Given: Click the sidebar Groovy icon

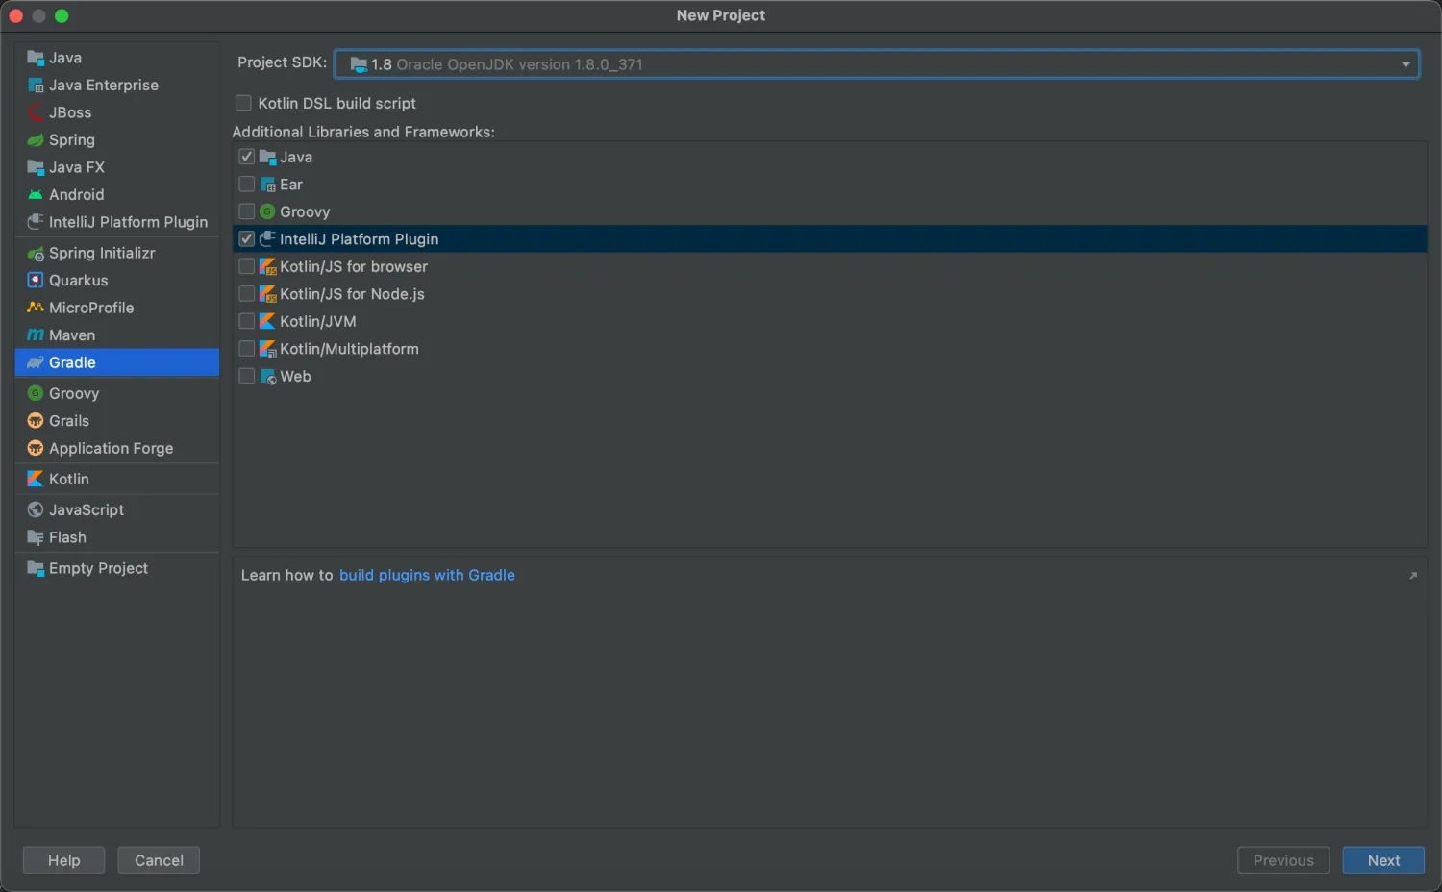Looking at the screenshot, I should (36, 393).
